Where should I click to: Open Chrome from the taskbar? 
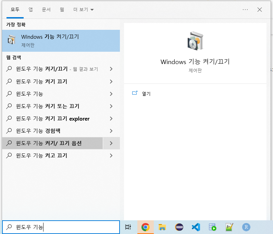145,227
